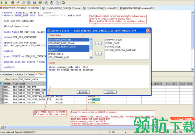Open status bar dropdown next to 2 : 30
This screenshot has width=195, height=135.
coord(126,132)
